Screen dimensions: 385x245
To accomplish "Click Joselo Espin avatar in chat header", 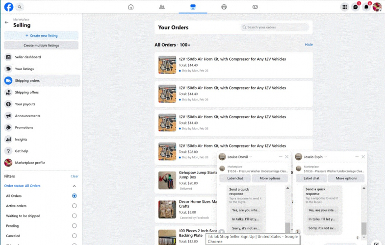I will (299, 157).
